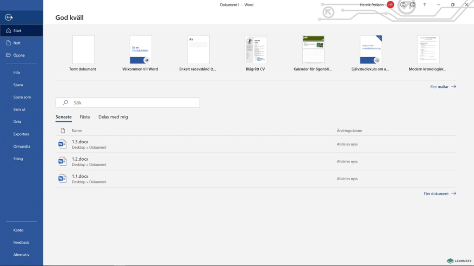Click the Fler dokument link
474x266 pixels.
[x=440, y=193]
